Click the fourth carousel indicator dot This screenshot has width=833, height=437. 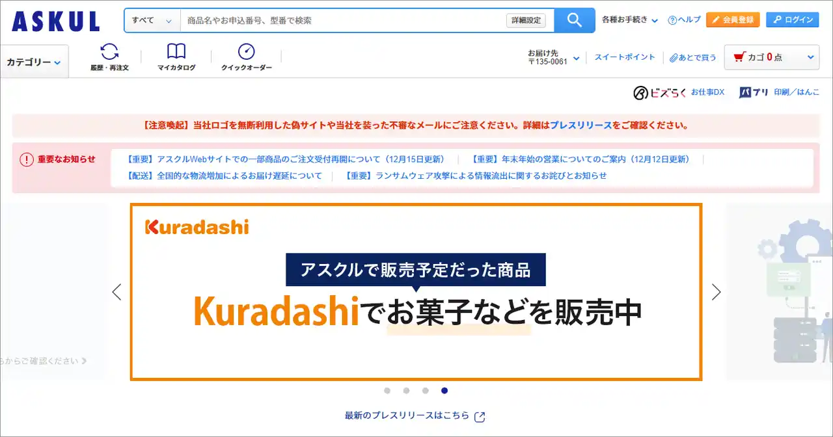(x=444, y=391)
